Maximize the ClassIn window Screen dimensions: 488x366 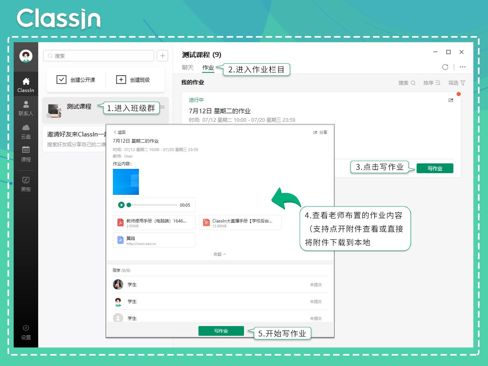pos(448,52)
